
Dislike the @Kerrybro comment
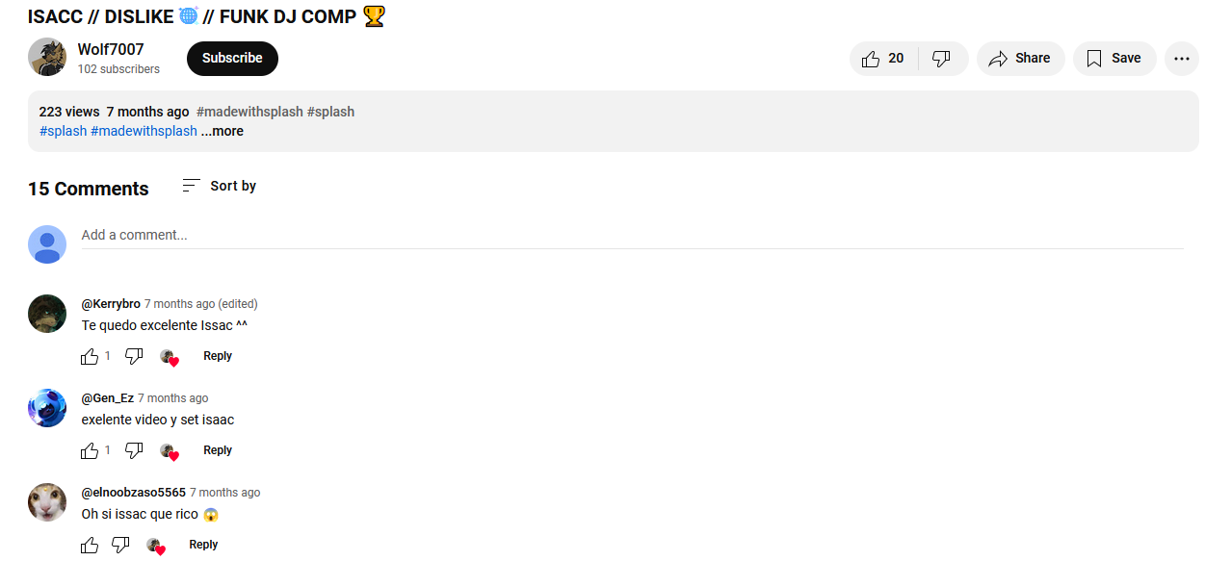pyautogui.click(x=134, y=356)
